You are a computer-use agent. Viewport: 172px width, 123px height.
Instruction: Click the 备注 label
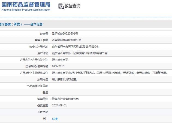45,93
